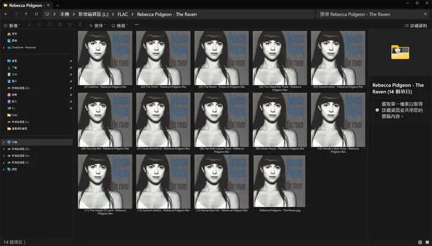The image size is (432, 246).
Task: Expand 新增磁碟區 (H:) chevron in tree
Action: point(4,156)
